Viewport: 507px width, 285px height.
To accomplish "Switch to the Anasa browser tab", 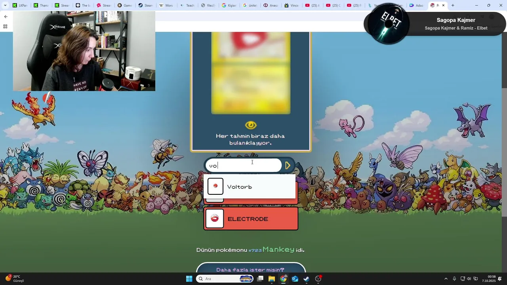I will point(271,6).
